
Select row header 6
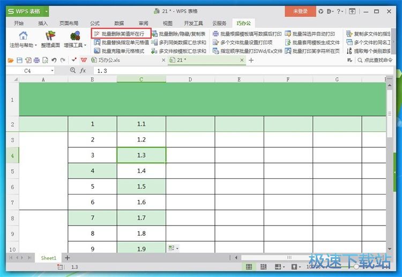pyautogui.click(x=12, y=187)
